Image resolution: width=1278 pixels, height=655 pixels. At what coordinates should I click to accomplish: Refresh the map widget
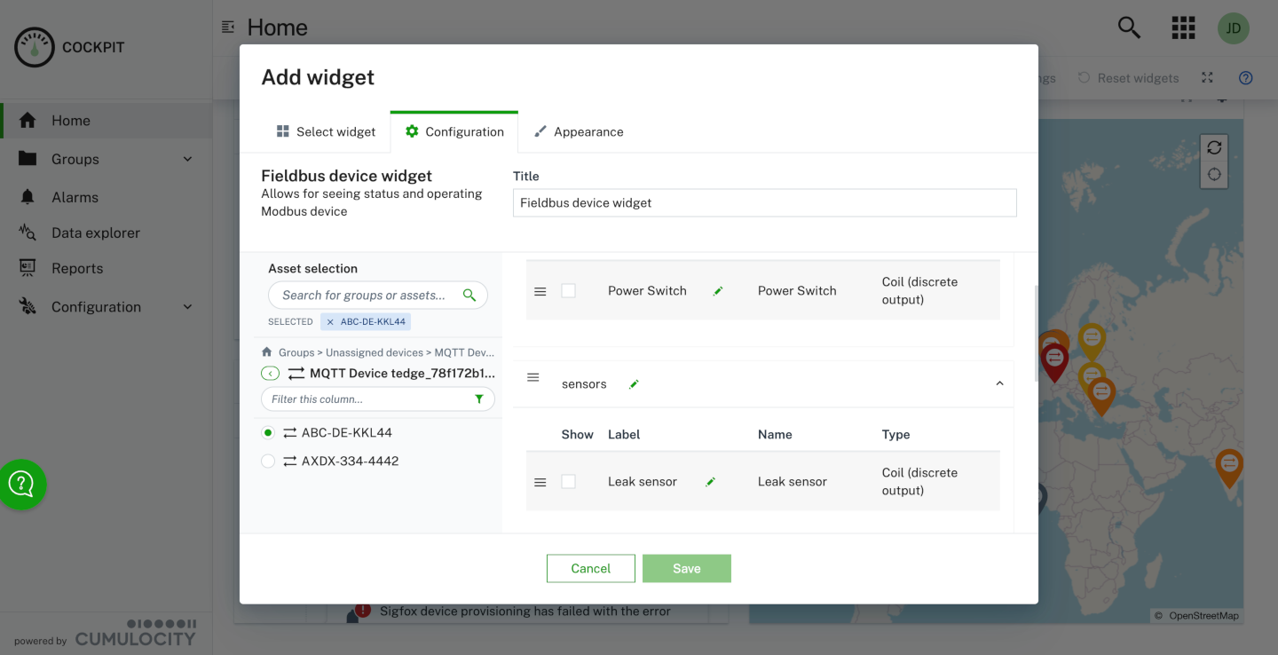(x=1214, y=146)
